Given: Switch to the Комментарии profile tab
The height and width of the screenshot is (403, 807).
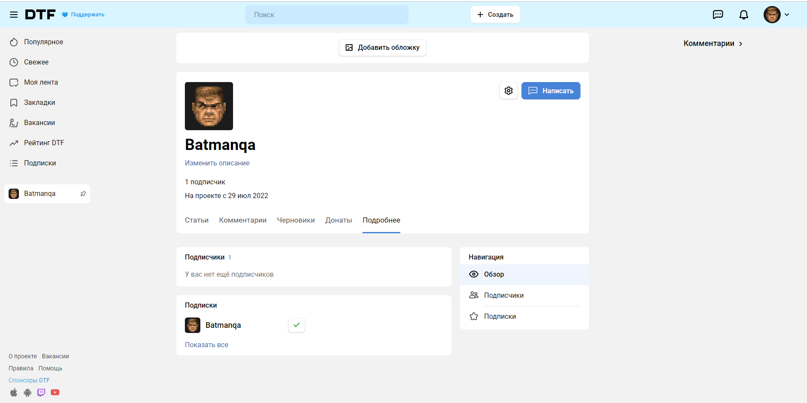Looking at the screenshot, I should tap(243, 220).
